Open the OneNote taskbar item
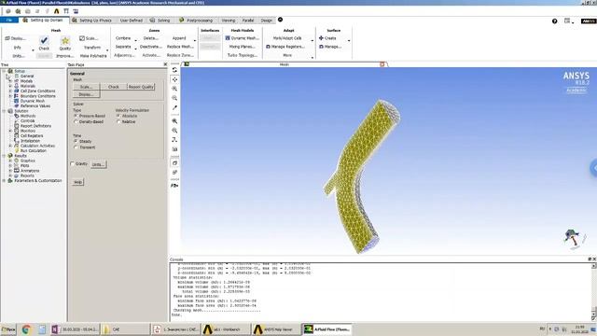 75,329
